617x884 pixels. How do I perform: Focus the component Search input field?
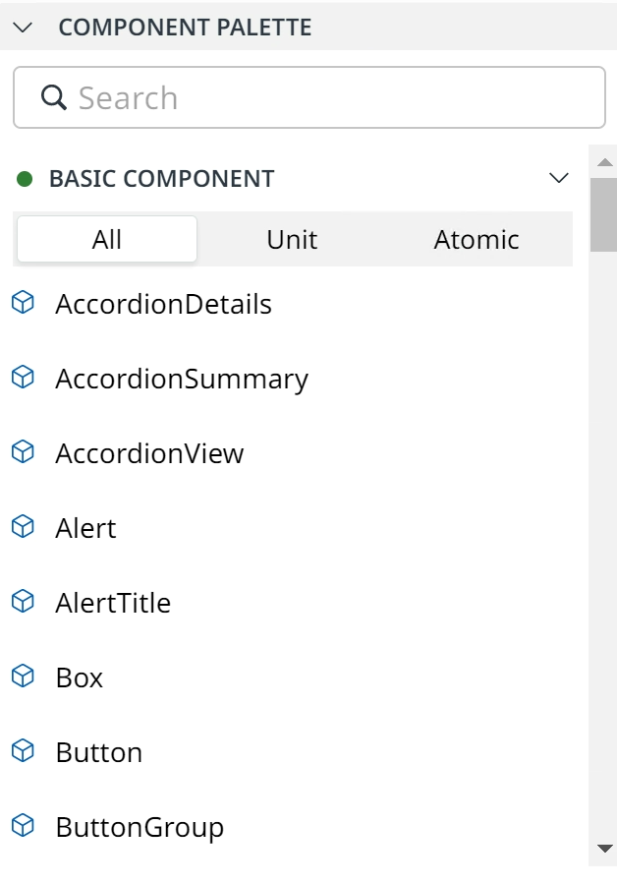pyautogui.click(x=309, y=97)
